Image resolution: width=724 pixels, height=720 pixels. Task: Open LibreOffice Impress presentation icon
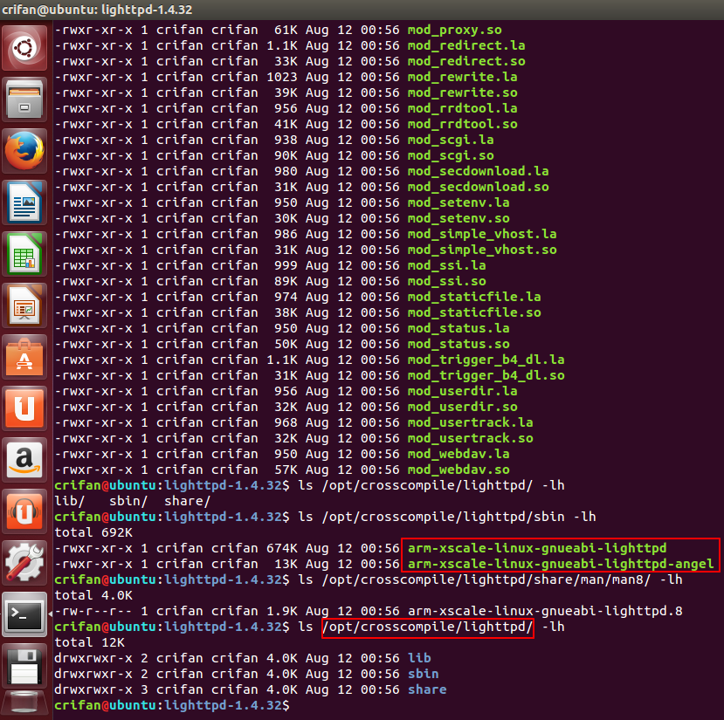pos(24,305)
